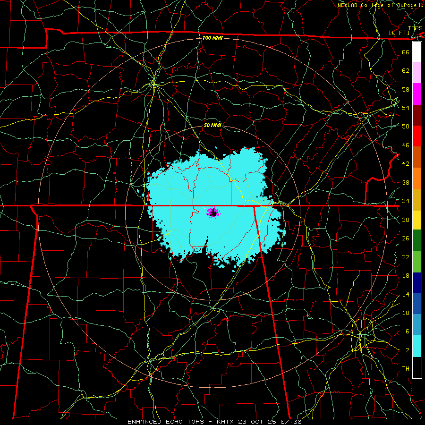Pick the teal blue legend swatch
The image size is (425, 425).
417,325
